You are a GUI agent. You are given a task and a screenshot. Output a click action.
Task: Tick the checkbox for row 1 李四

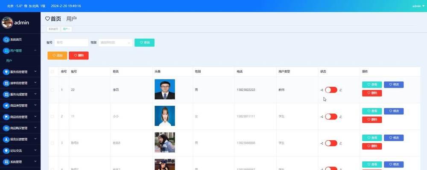(52, 90)
